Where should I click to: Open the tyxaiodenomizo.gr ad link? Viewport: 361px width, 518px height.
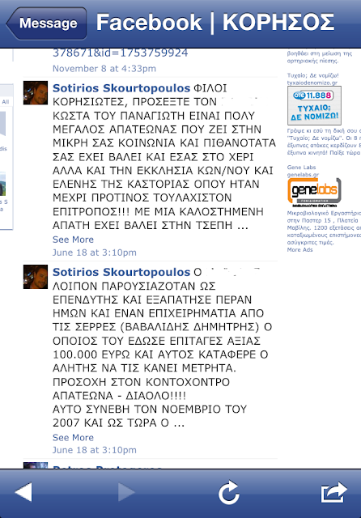click(312, 83)
